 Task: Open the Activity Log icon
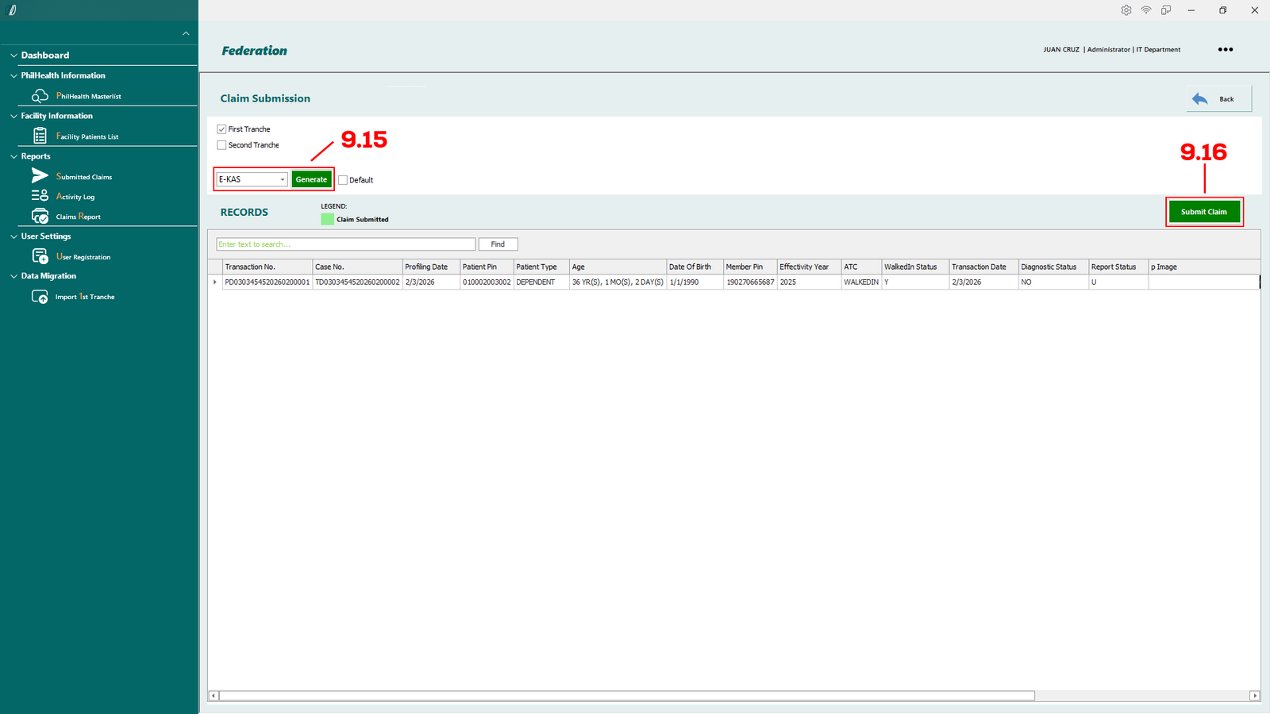[x=40, y=196]
